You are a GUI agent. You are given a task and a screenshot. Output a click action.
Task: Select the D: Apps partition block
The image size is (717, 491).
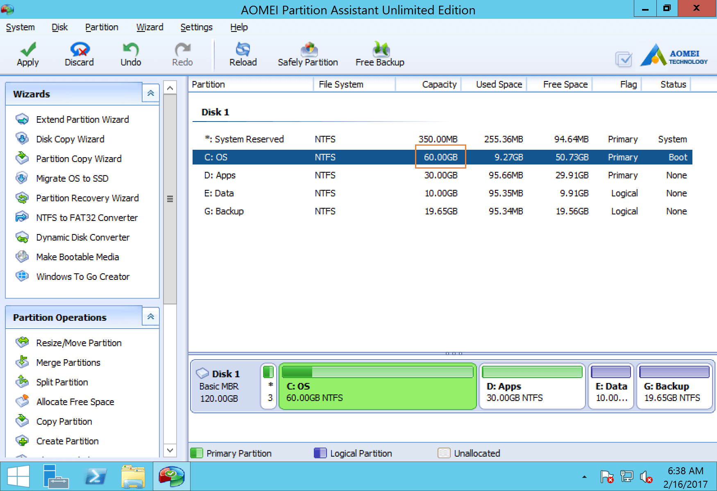tap(532, 386)
